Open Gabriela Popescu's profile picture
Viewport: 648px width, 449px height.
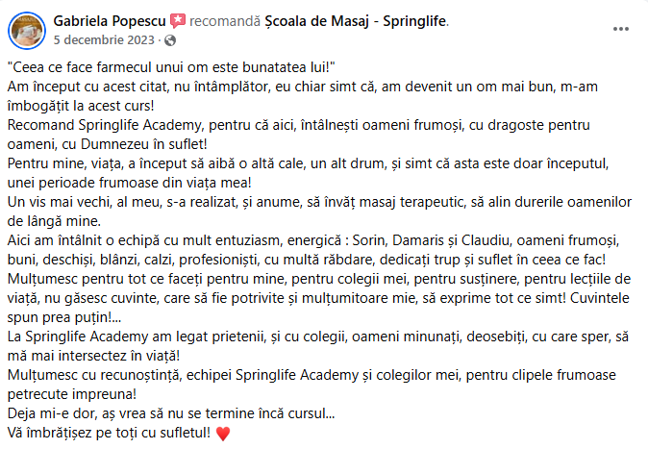pyautogui.click(x=26, y=30)
